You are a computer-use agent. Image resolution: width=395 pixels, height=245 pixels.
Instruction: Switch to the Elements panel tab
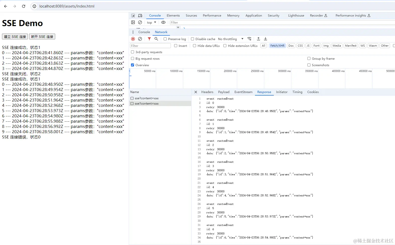tap(173, 16)
